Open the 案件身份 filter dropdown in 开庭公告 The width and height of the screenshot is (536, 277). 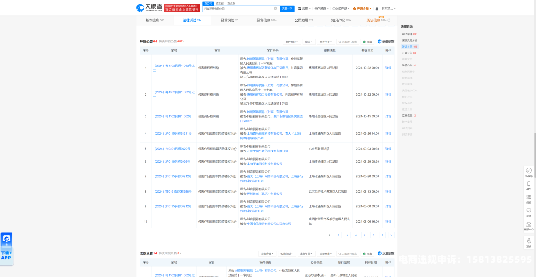pyautogui.click(x=292, y=42)
